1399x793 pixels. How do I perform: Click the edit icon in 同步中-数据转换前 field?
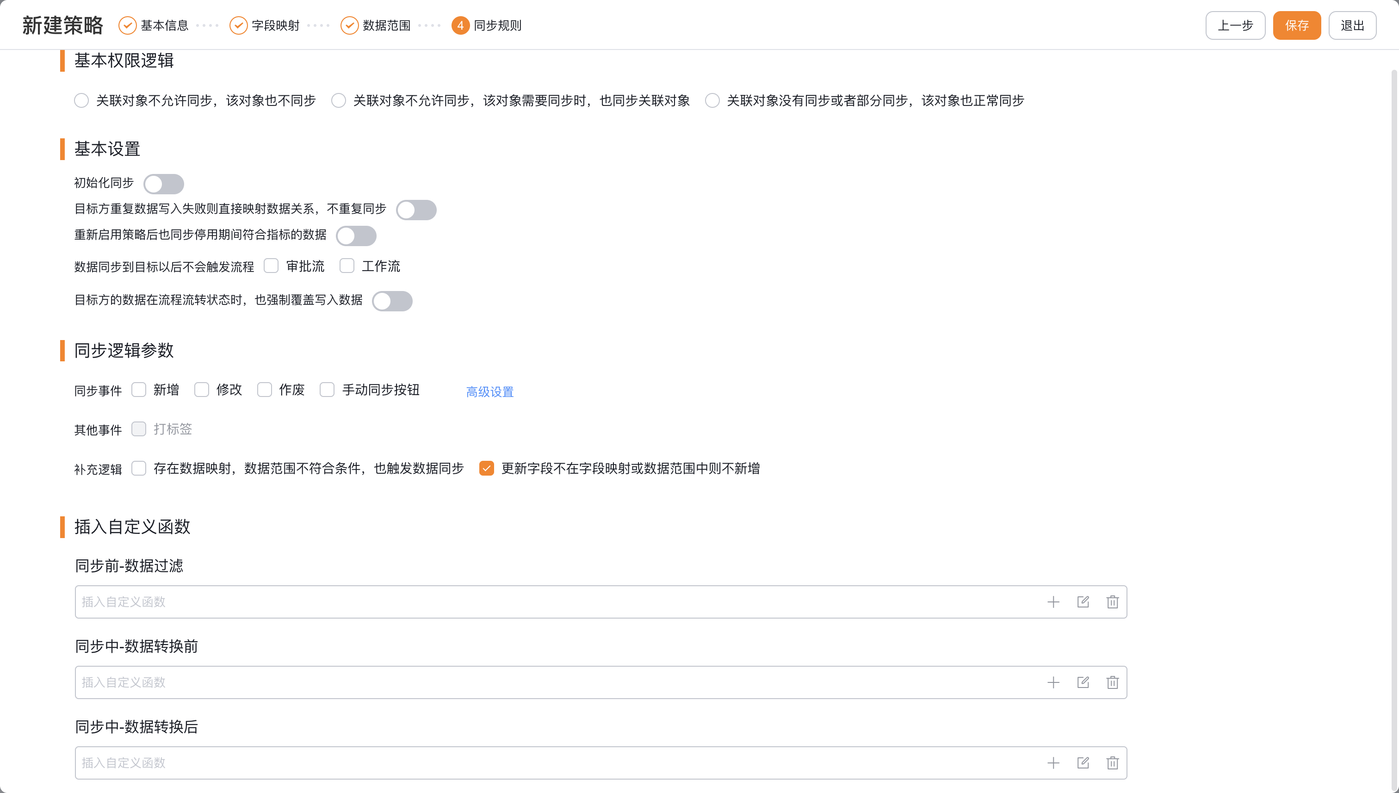[x=1083, y=682]
